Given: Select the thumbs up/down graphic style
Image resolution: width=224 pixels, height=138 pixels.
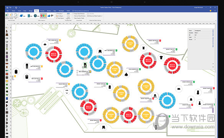Looking at the screenshot, I should [x=50, y=16].
